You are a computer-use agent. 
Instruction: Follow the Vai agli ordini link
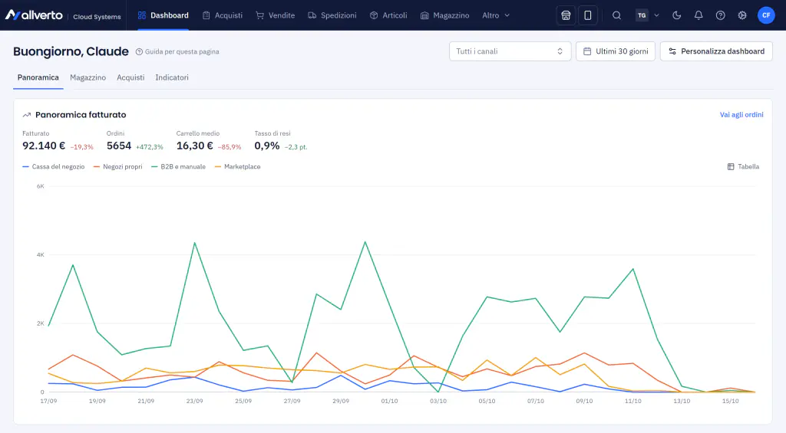pyautogui.click(x=741, y=115)
